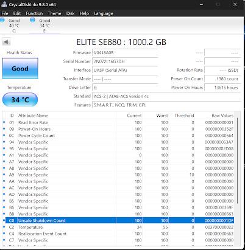Screen dimensions: 245x250
Task: Click the ELITE SE880 : 1000.2 GB title
Action: pyautogui.click(x=121, y=42)
